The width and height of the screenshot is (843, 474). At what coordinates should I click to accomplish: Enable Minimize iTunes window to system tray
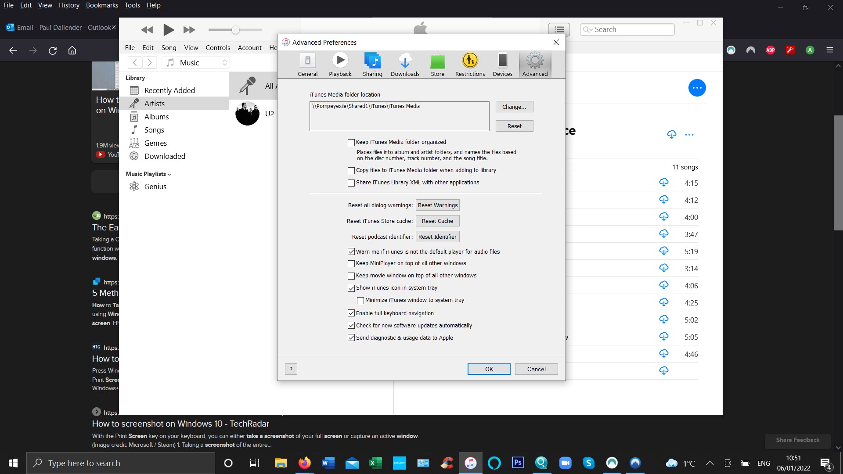point(360,300)
